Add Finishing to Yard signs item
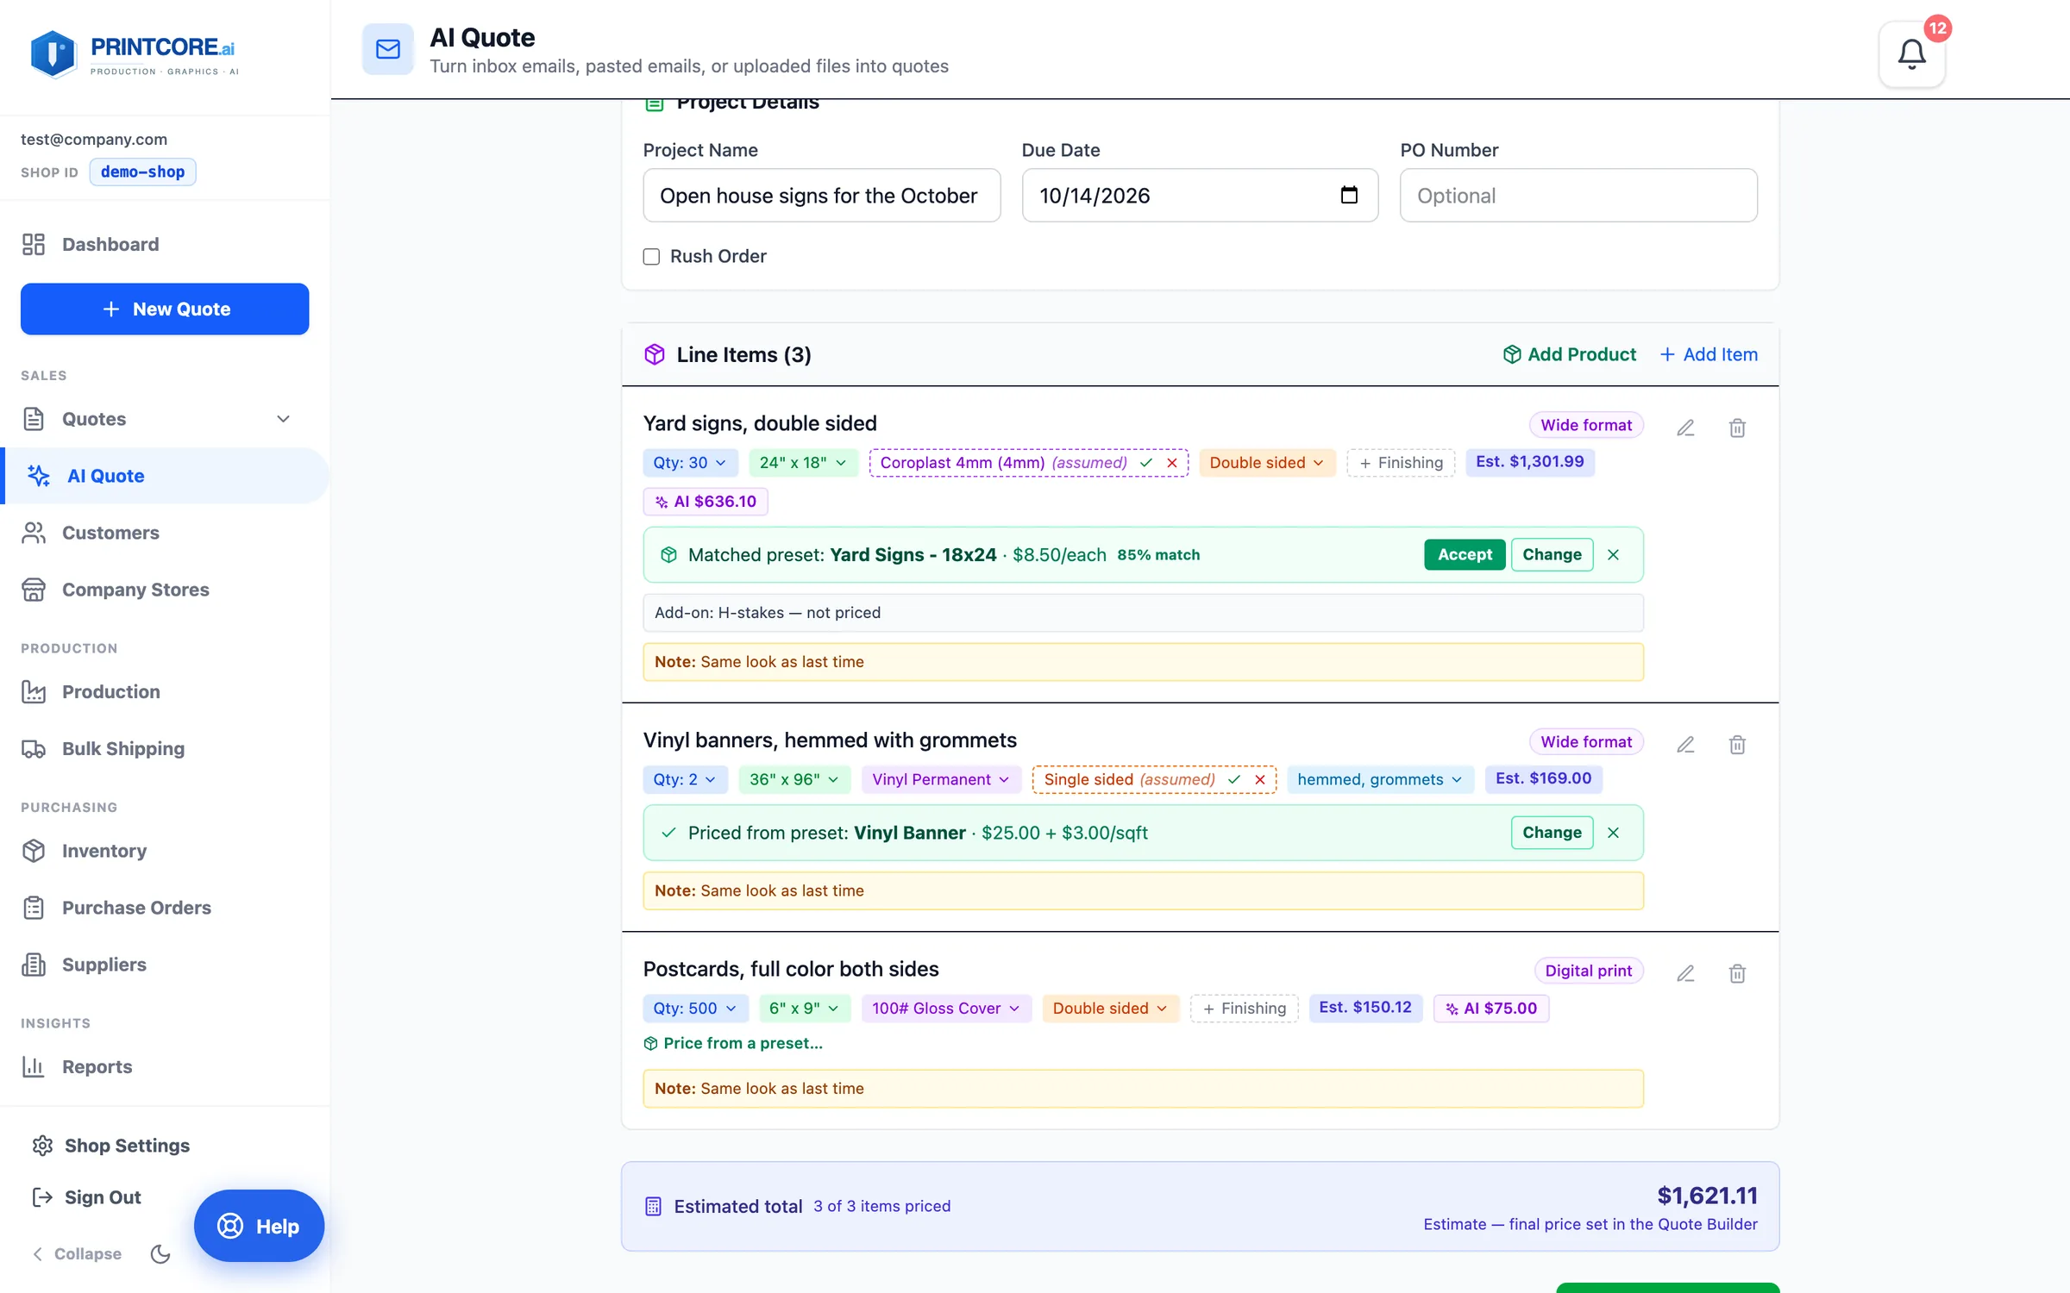This screenshot has width=2070, height=1293. pos(1401,463)
